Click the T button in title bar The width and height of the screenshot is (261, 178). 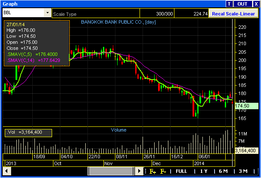[x=229, y=4]
